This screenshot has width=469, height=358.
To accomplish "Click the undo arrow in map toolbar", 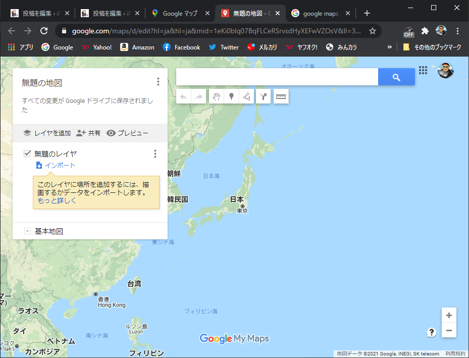I will click(184, 96).
